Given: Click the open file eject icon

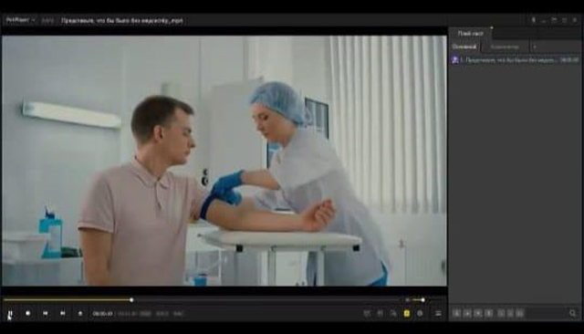Looking at the screenshot, I should 80,314.
